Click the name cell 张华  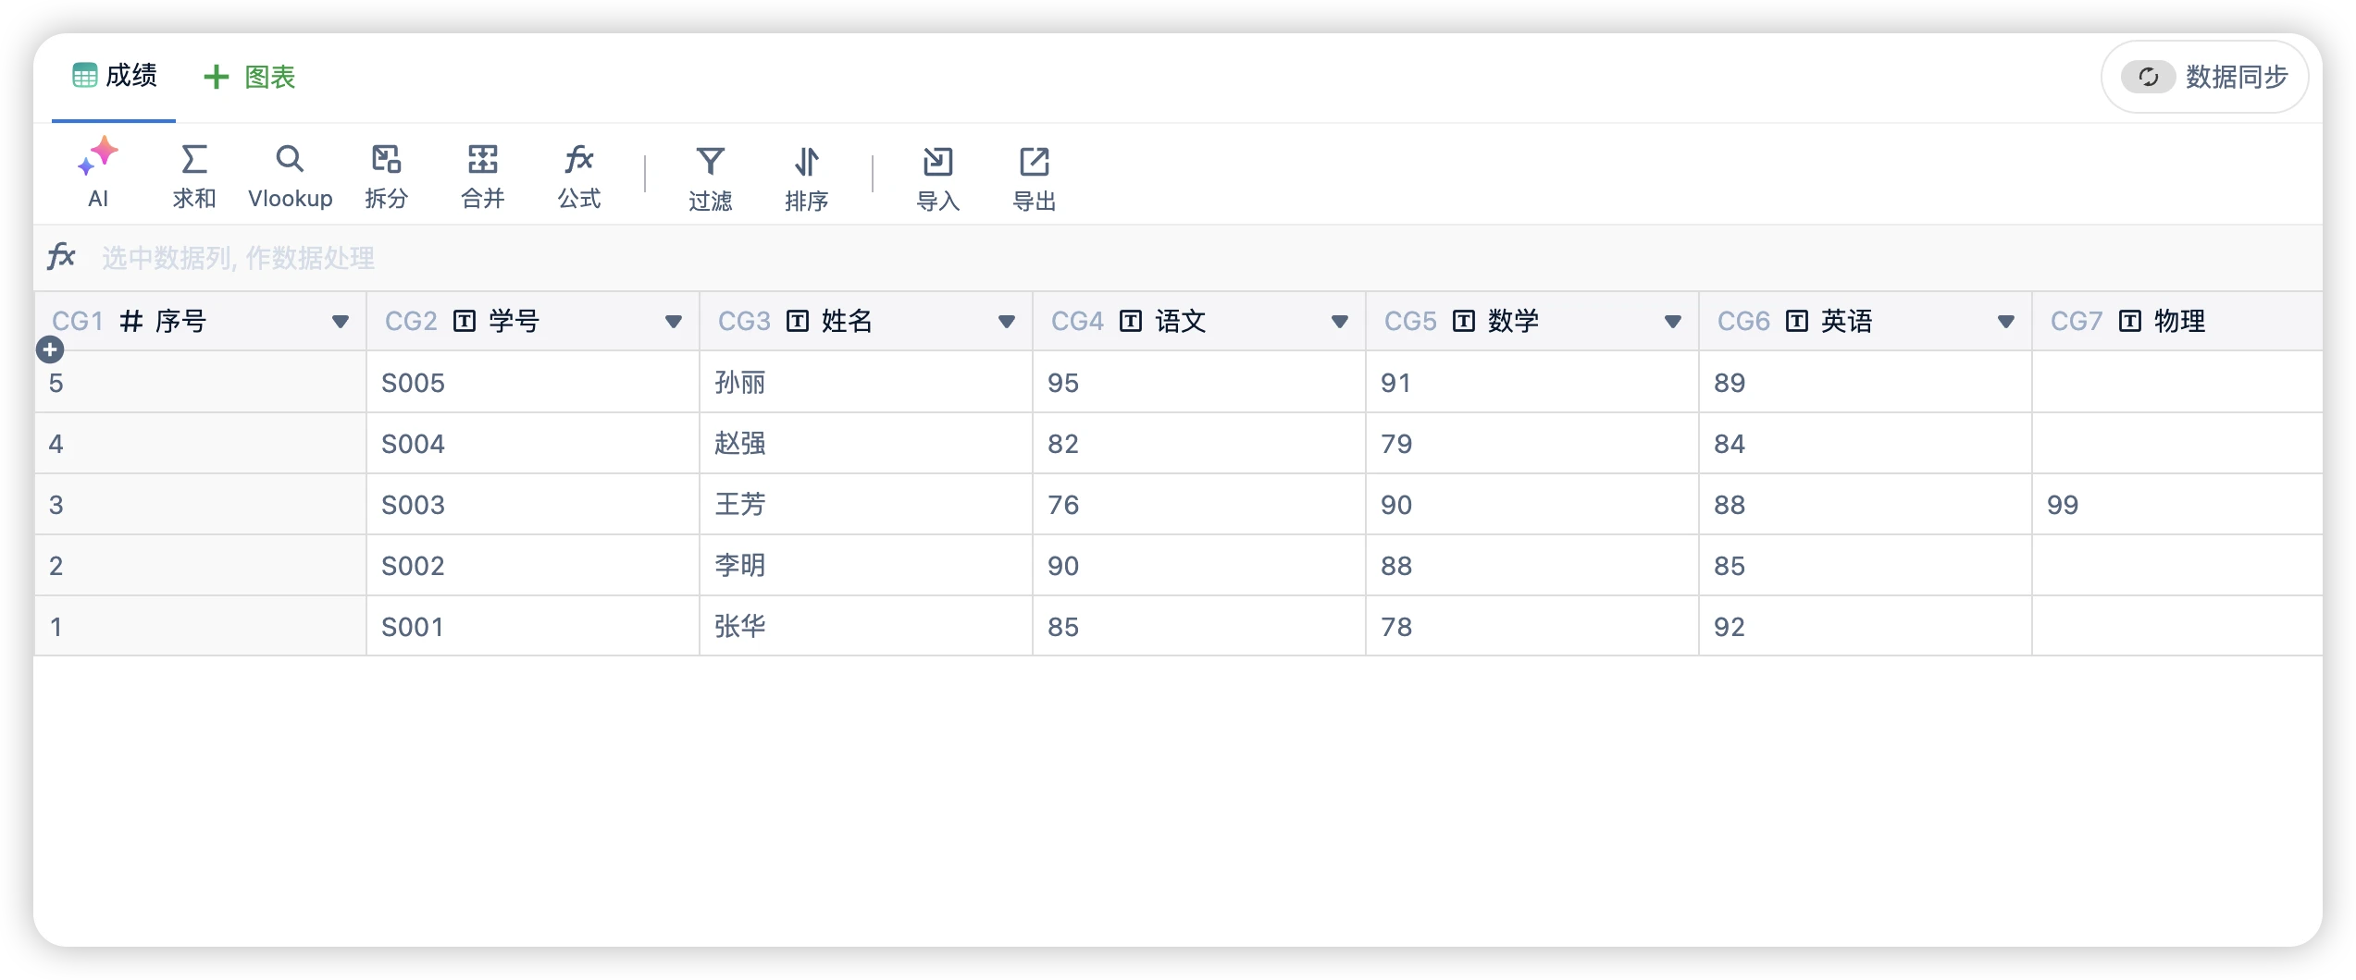(x=866, y=627)
